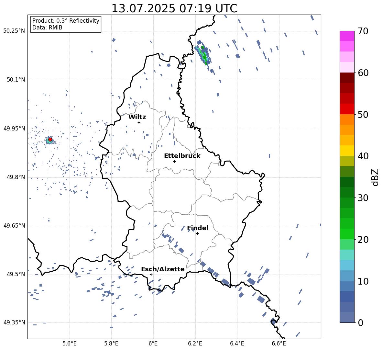Image resolution: width=383 pixels, height=350 pixels.
Task: Click the dark red 60 dBZ colorbar segment
Action: (x=347, y=78)
